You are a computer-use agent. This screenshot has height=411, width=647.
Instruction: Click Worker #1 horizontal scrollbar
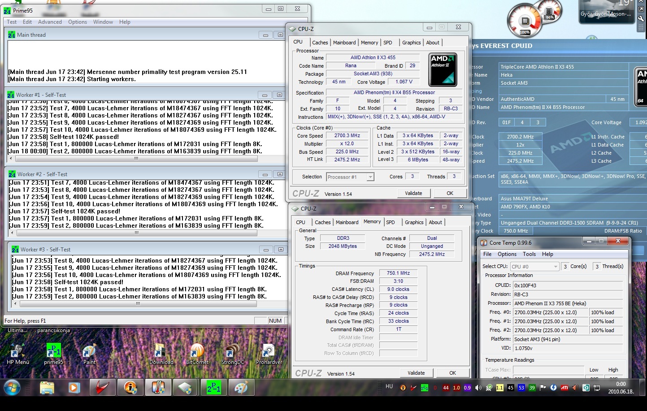click(x=146, y=158)
